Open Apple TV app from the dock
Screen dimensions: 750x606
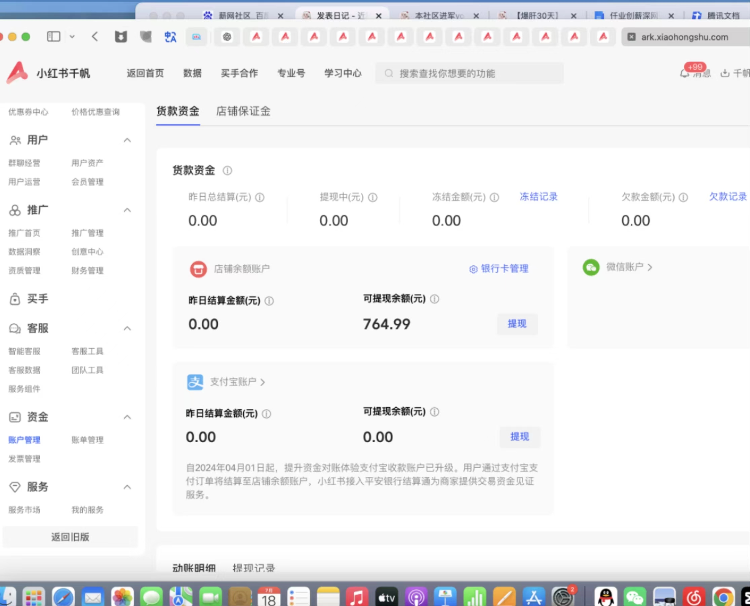click(387, 597)
